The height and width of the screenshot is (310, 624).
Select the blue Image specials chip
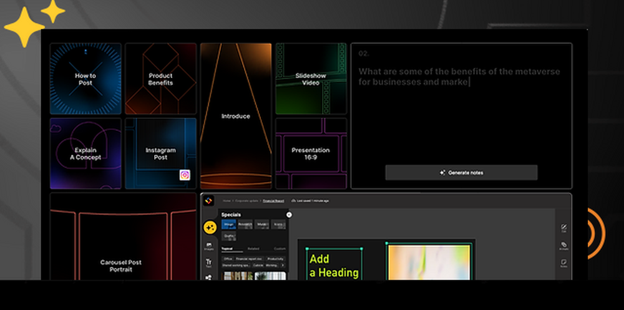(229, 225)
